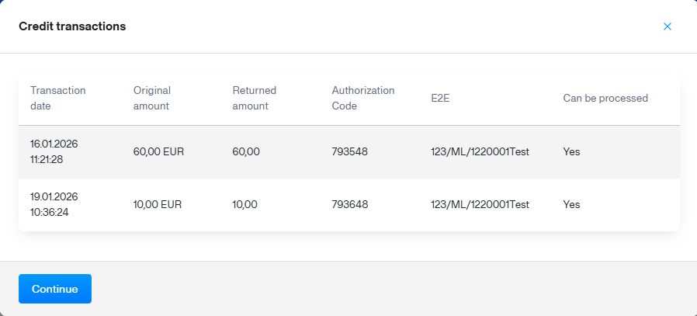Click the Can be processed column header
Viewport: 697px width, 316px height.
tap(605, 99)
